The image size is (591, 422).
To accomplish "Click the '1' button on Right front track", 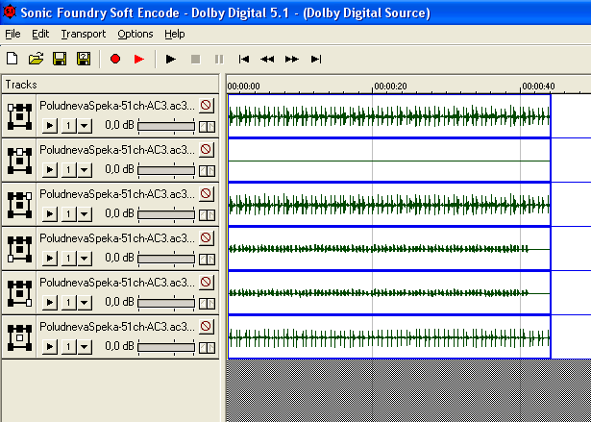I will (68, 213).
